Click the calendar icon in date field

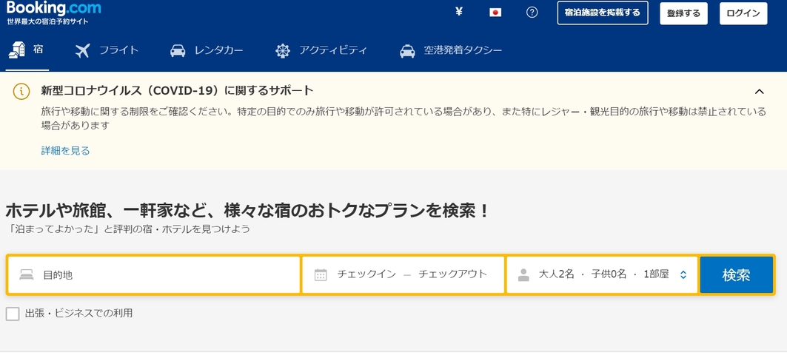321,275
